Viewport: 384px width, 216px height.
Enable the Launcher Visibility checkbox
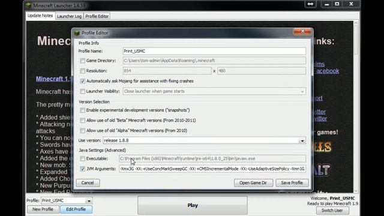pos(83,91)
